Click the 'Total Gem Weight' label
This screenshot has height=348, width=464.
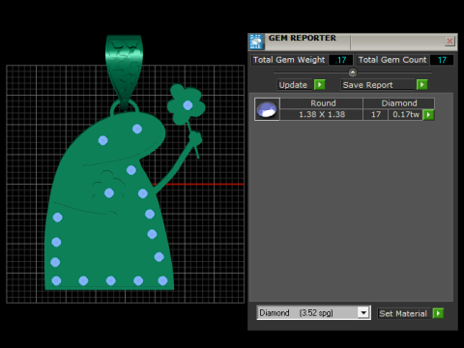pos(289,60)
